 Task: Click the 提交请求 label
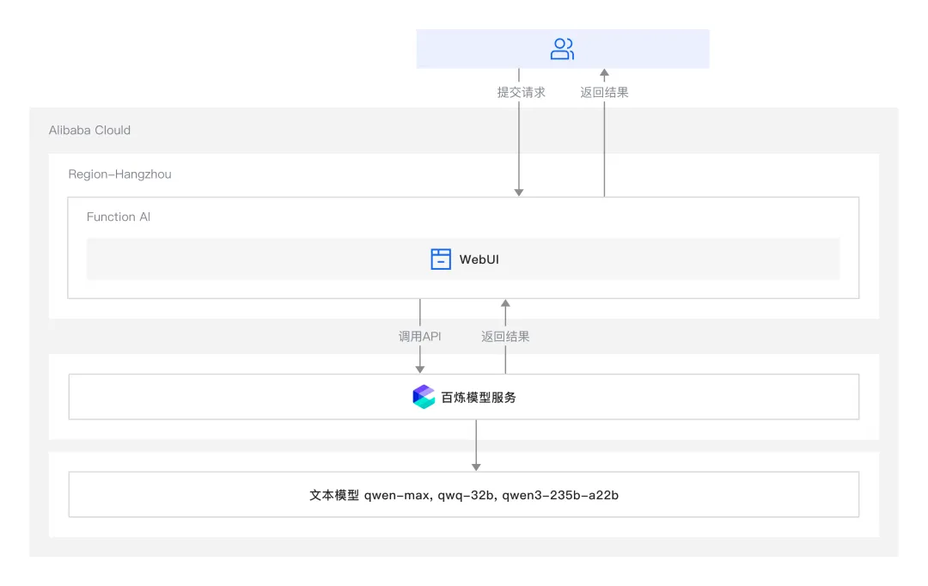pyautogui.click(x=521, y=92)
